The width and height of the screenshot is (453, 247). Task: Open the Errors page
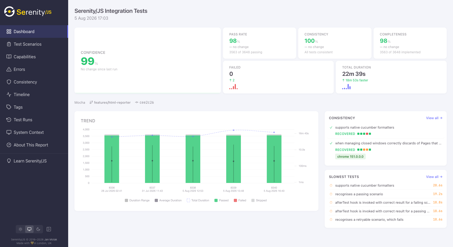click(34, 69)
